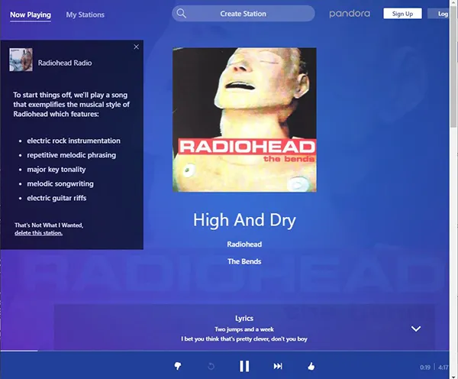Click The Bends album cover art
The image size is (458, 379).
coord(244,120)
